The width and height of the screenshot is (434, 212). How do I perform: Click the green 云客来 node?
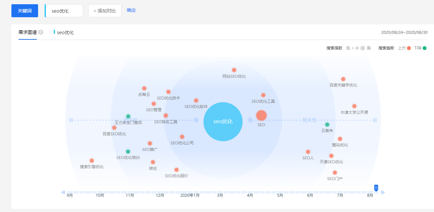pyautogui.click(x=327, y=125)
